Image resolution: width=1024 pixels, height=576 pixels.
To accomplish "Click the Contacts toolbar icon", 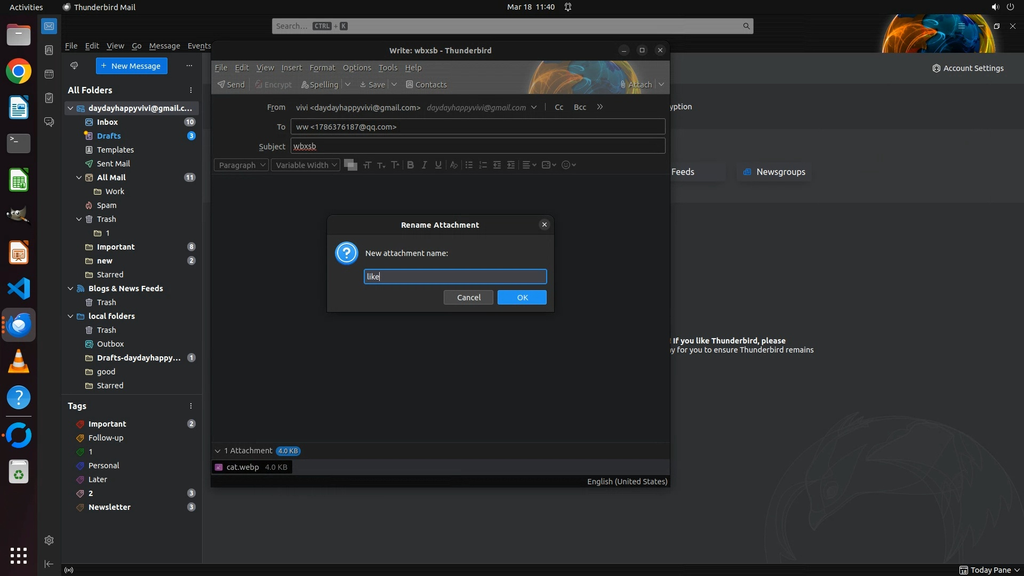I will tap(426, 84).
